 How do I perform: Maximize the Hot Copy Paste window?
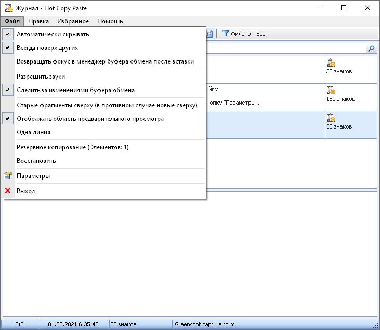344,8
